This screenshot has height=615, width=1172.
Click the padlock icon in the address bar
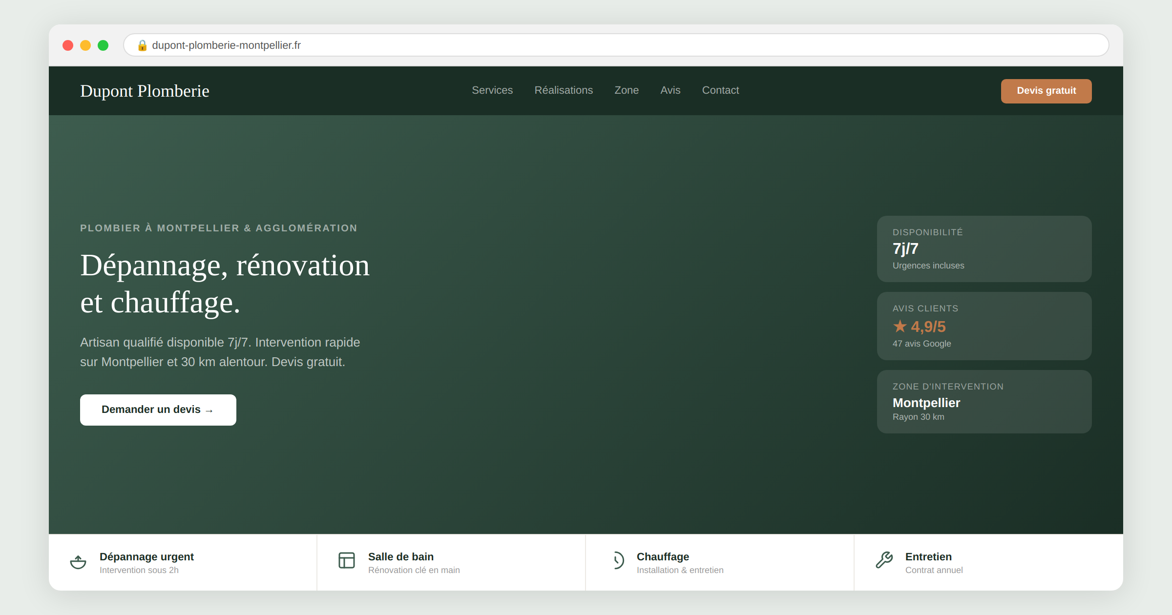[x=142, y=45]
